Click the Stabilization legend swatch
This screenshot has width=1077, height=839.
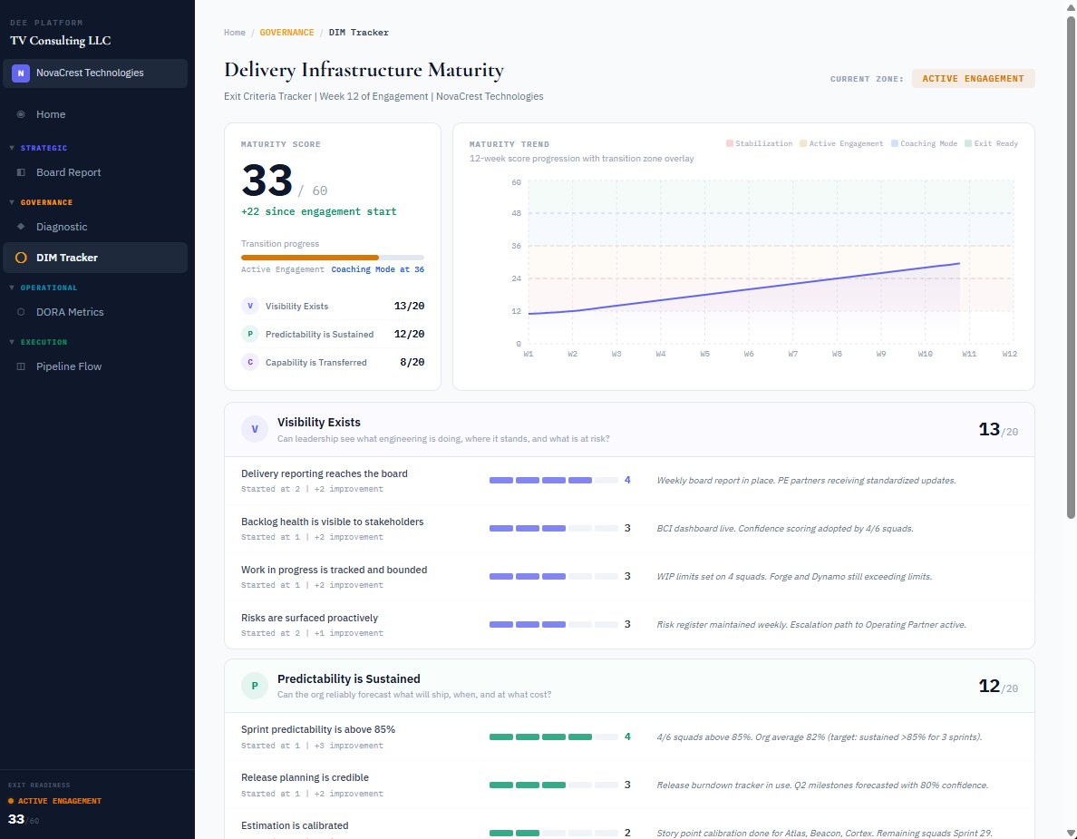tap(730, 143)
